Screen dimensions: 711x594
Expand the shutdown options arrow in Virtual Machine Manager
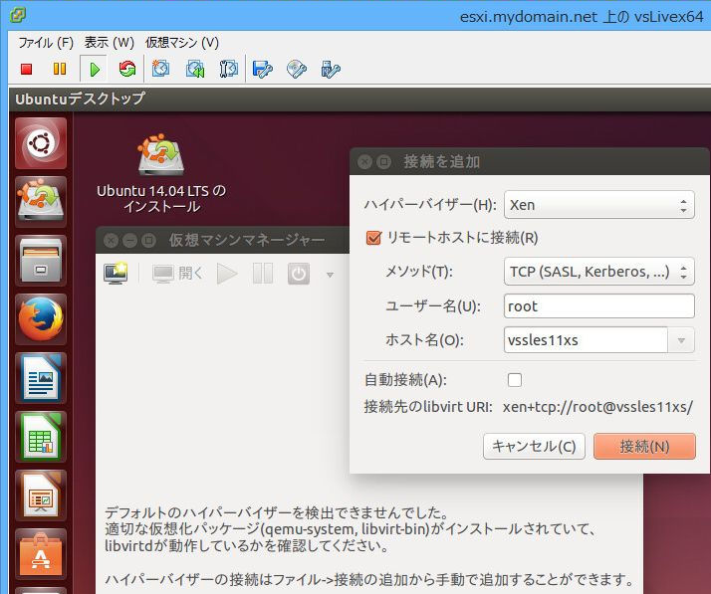coord(331,275)
